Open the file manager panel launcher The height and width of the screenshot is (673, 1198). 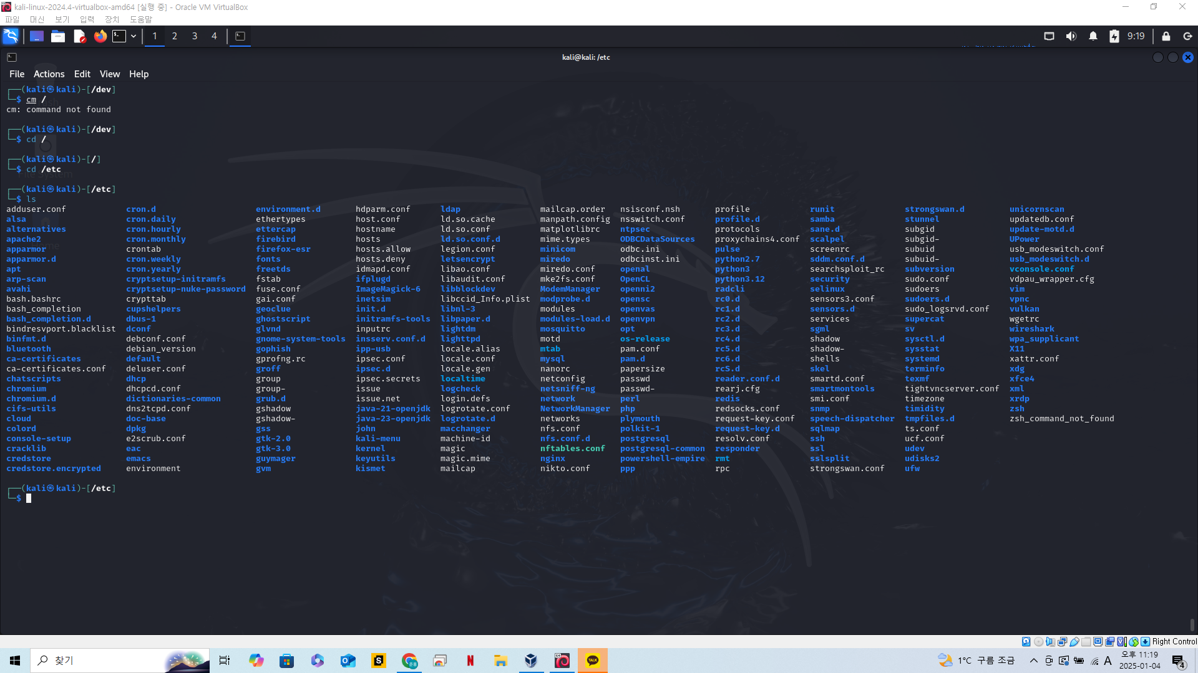coord(58,36)
